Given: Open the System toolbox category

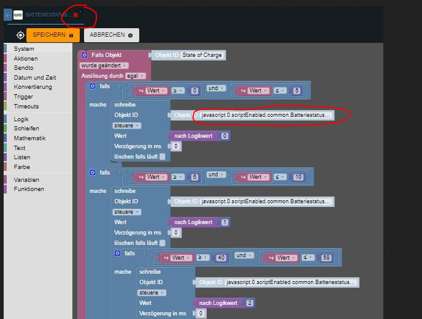Looking at the screenshot, I should (24, 49).
